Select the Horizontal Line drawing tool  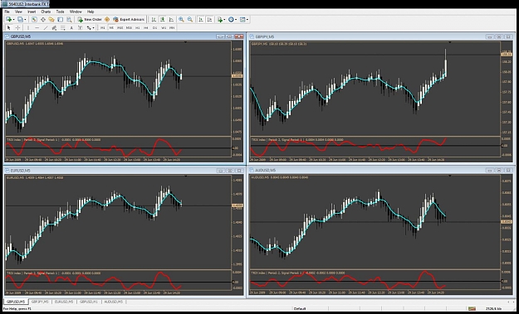coord(37,27)
